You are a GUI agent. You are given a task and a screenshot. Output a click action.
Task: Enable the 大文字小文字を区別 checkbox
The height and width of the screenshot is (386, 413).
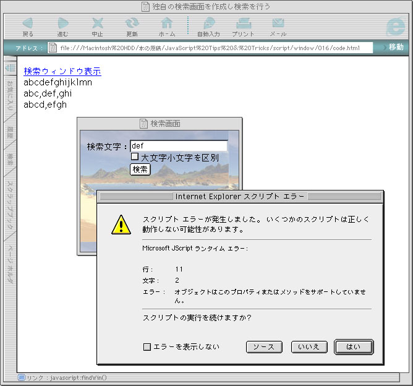click(x=135, y=157)
